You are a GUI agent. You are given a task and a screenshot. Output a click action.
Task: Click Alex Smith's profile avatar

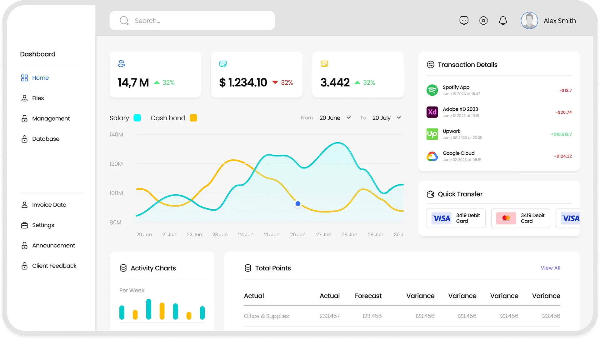click(529, 21)
